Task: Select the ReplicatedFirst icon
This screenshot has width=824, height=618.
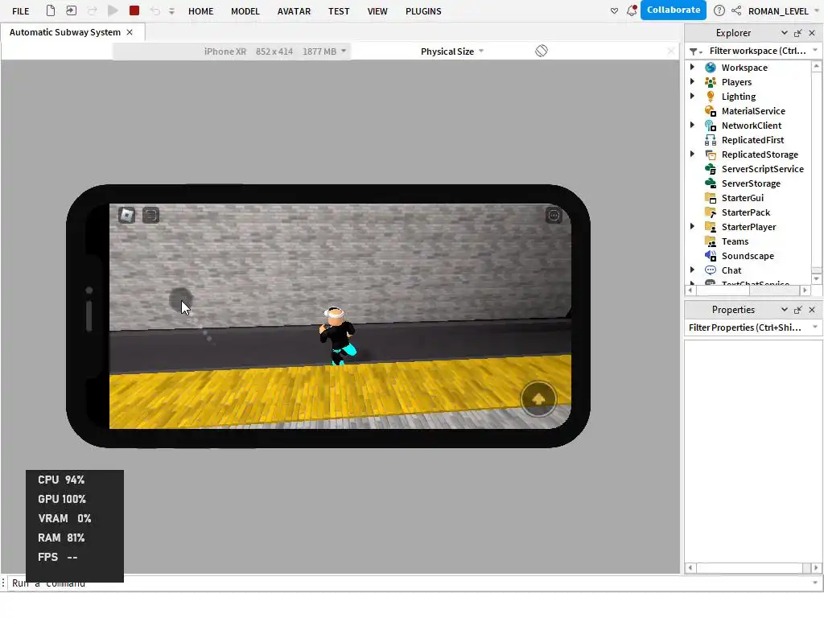Action: pyautogui.click(x=711, y=140)
